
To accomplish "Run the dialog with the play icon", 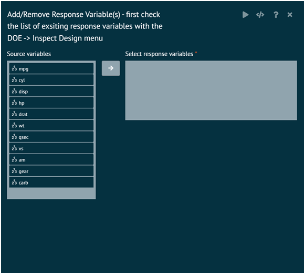I will tap(245, 15).
